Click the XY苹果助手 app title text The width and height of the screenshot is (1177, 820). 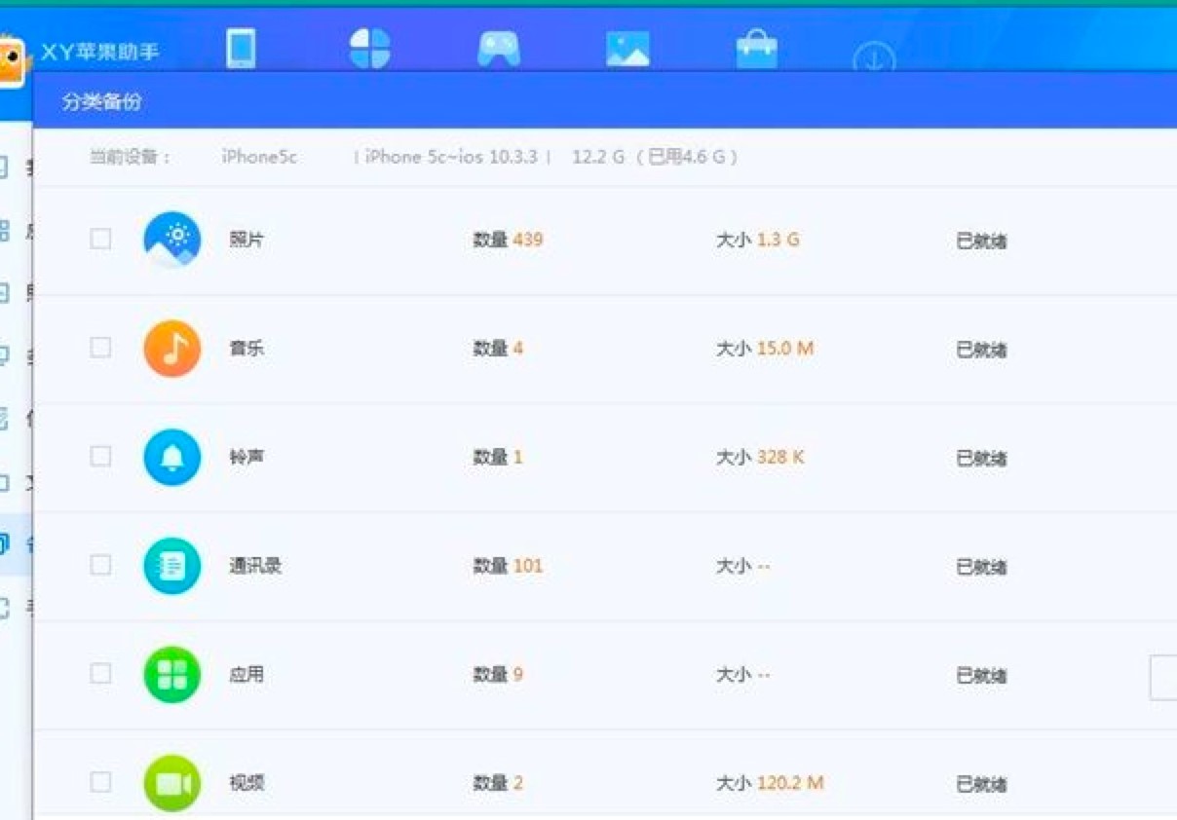tap(99, 52)
